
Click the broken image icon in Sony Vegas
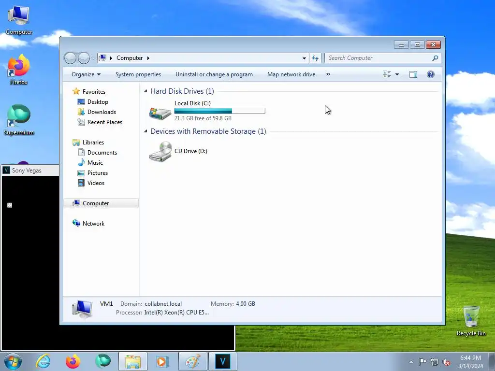point(10,205)
